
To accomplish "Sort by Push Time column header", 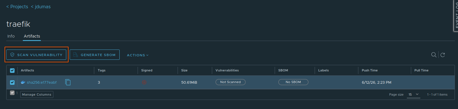I will [x=370, y=70].
